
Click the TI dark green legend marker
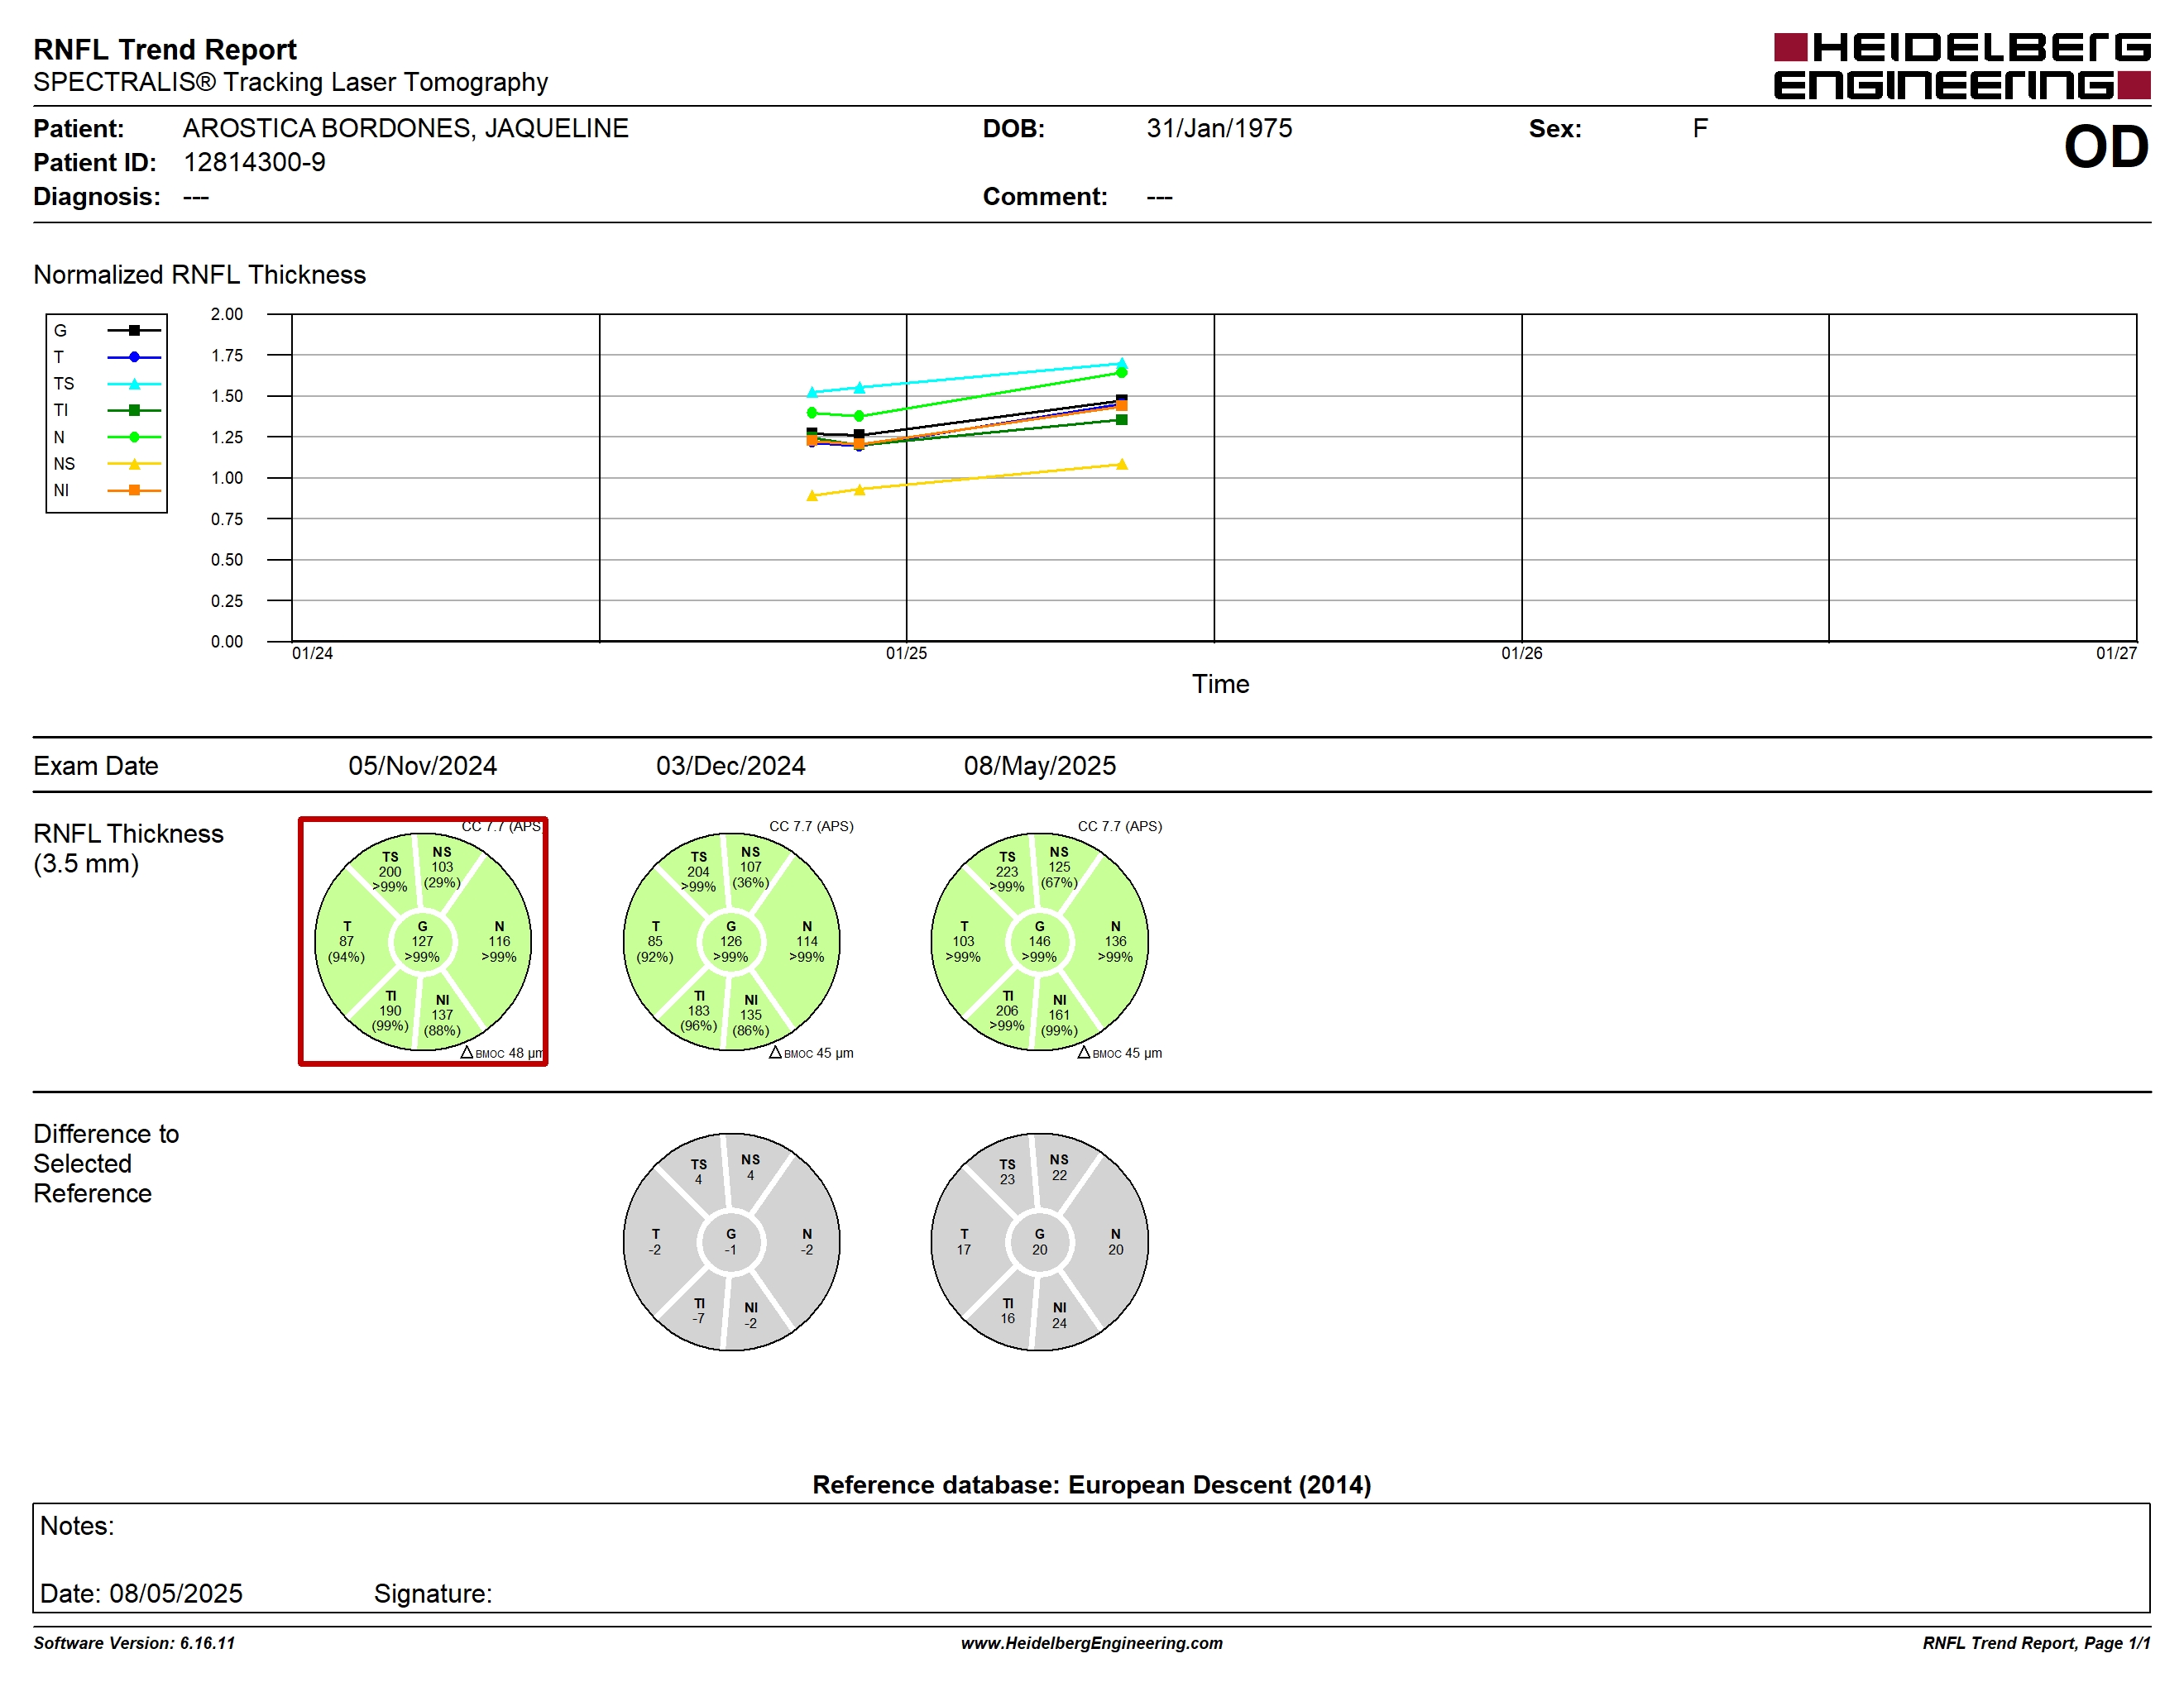pyautogui.click(x=134, y=409)
